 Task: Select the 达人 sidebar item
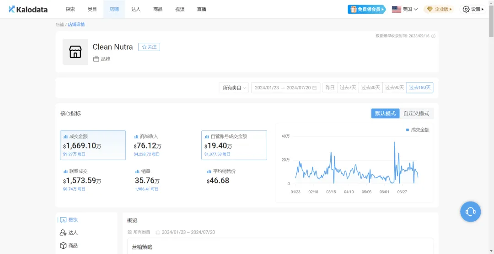coord(69,233)
